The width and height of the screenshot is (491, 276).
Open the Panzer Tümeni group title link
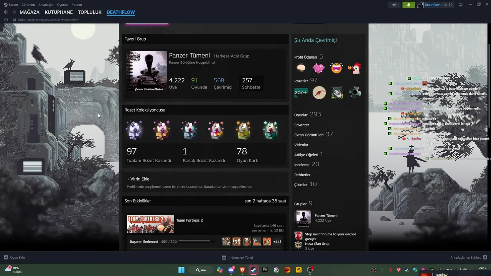(189, 56)
